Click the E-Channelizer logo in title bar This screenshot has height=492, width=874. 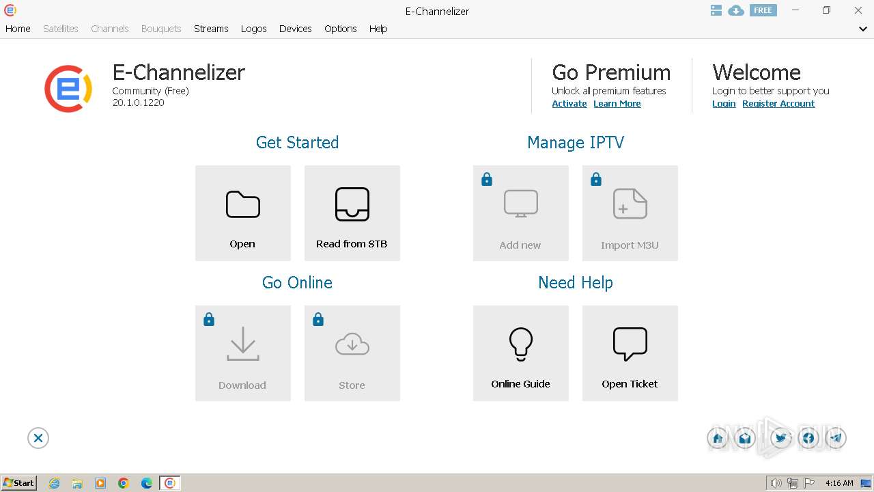[x=10, y=10]
